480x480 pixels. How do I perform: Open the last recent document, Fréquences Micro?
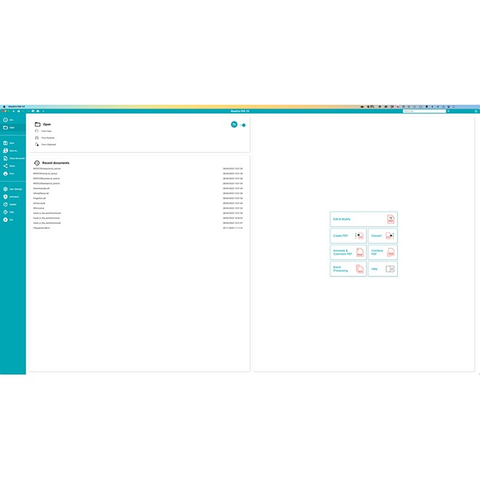pos(137,228)
